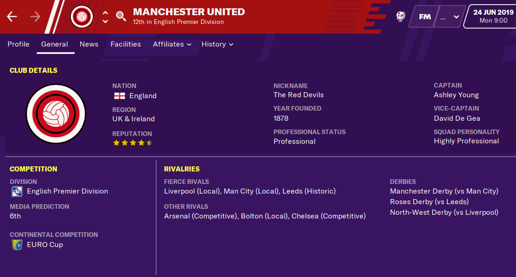Open vice-captain David De Gea's profile

click(457, 118)
